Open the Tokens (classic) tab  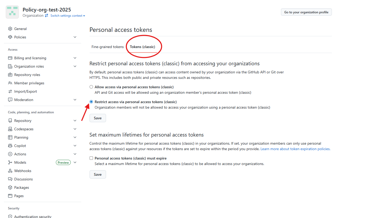[x=143, y=47]
